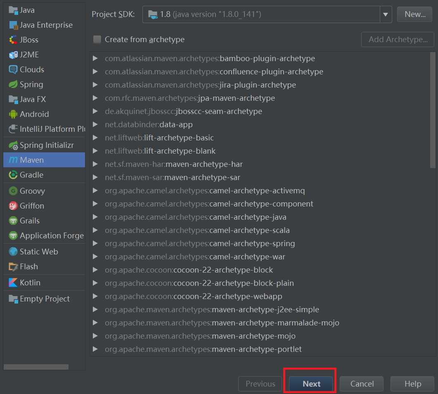Click New... SDK button

tap(415, 14)
